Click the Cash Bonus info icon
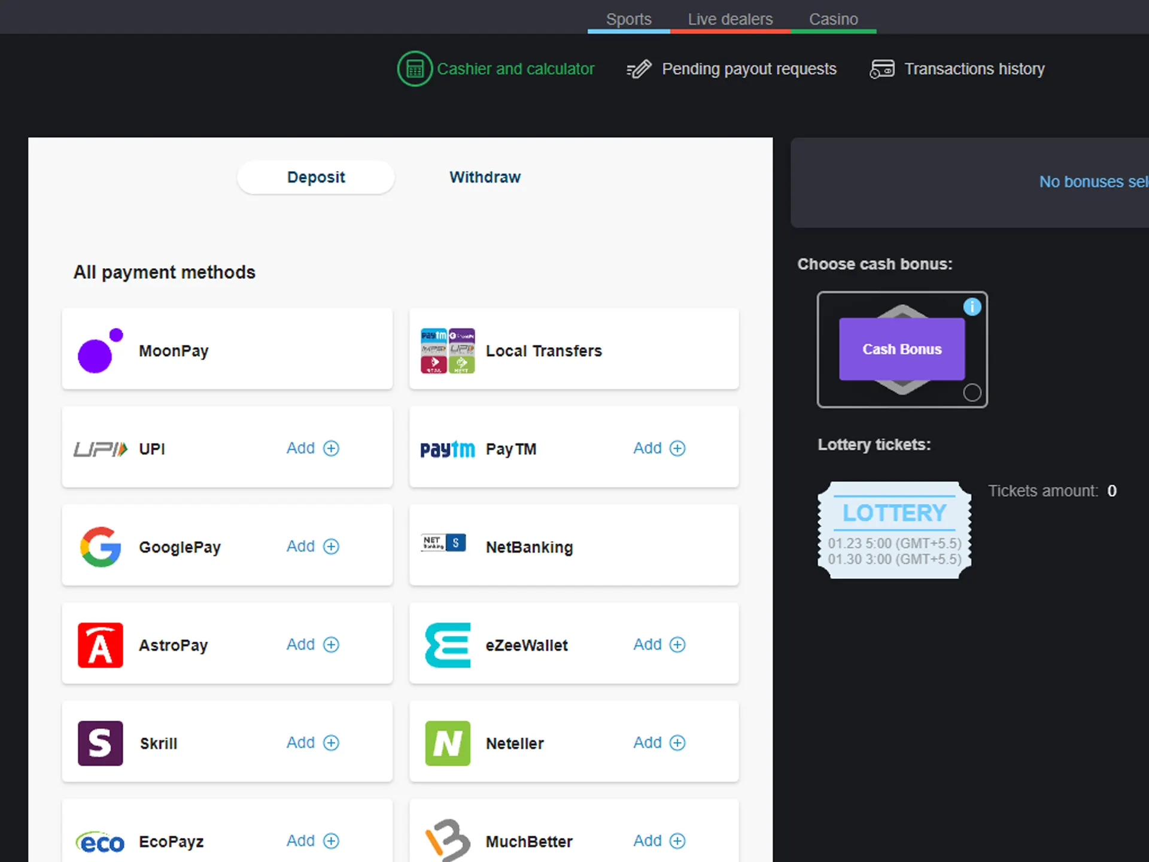This screenshot has height=862, width=1149. (x=972, y=307)
